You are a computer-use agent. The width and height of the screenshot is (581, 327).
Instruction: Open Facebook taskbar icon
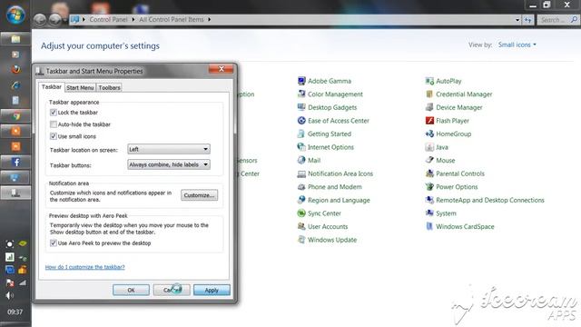click(x=15, y=162)
